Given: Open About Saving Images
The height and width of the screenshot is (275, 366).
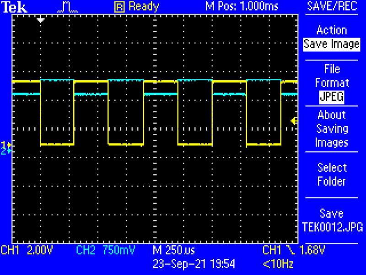Looking at the screenshot, I should [x=331, y=129].
